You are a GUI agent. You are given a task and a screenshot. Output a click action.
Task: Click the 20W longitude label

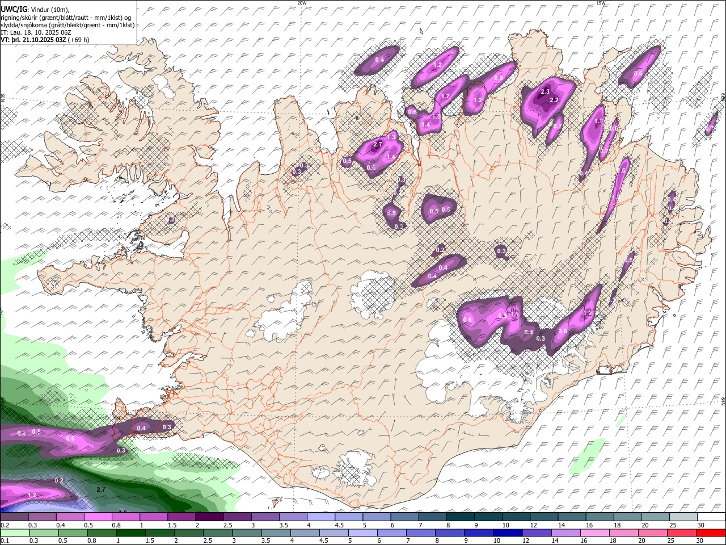tap(302, 3)
